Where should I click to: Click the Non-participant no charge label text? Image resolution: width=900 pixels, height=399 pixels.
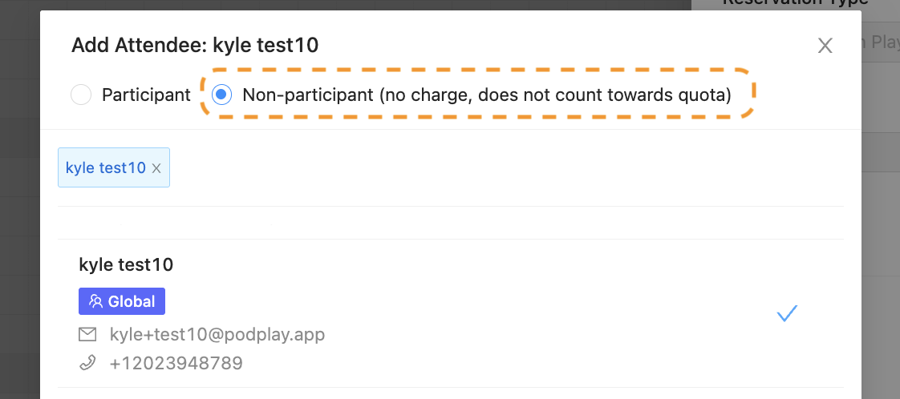(x=486, y=95)
